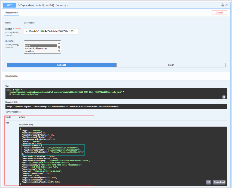Download the response body
Viewport: 232px width, 188px height.
point(219,182)
